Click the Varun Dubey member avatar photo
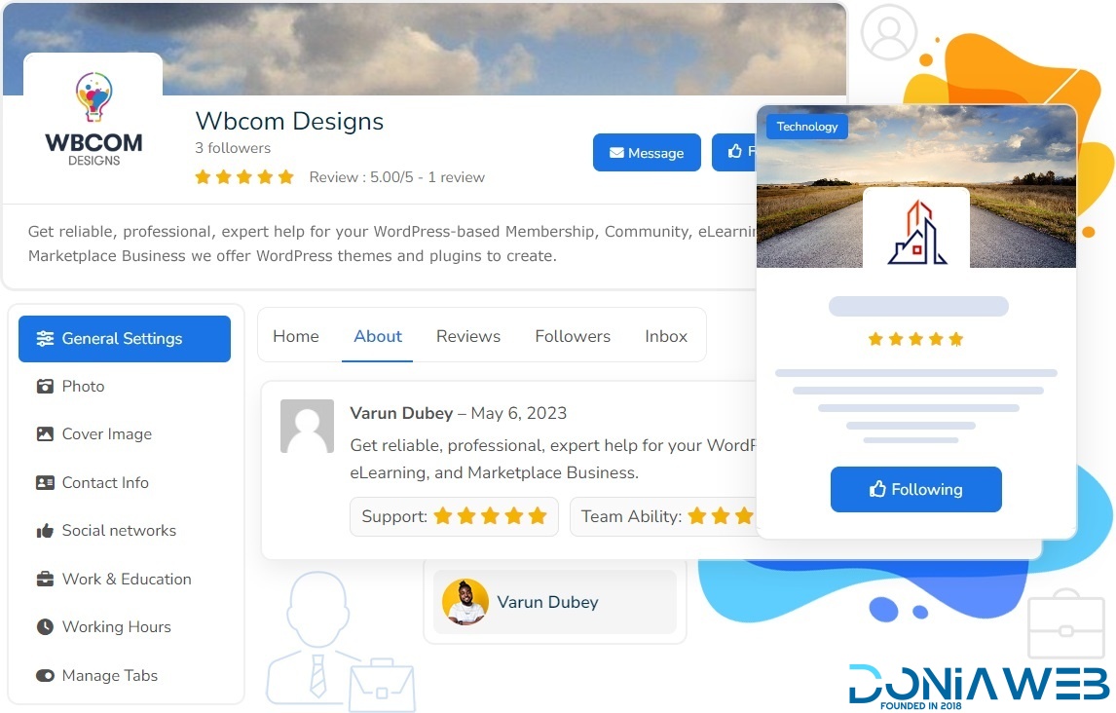This screenshot has height=713, width=1116. point(465,602)
